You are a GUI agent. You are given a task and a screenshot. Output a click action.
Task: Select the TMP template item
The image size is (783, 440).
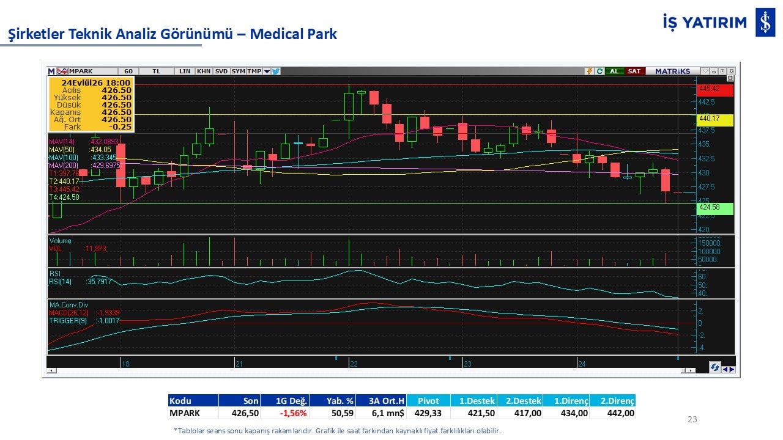(254, 71)
